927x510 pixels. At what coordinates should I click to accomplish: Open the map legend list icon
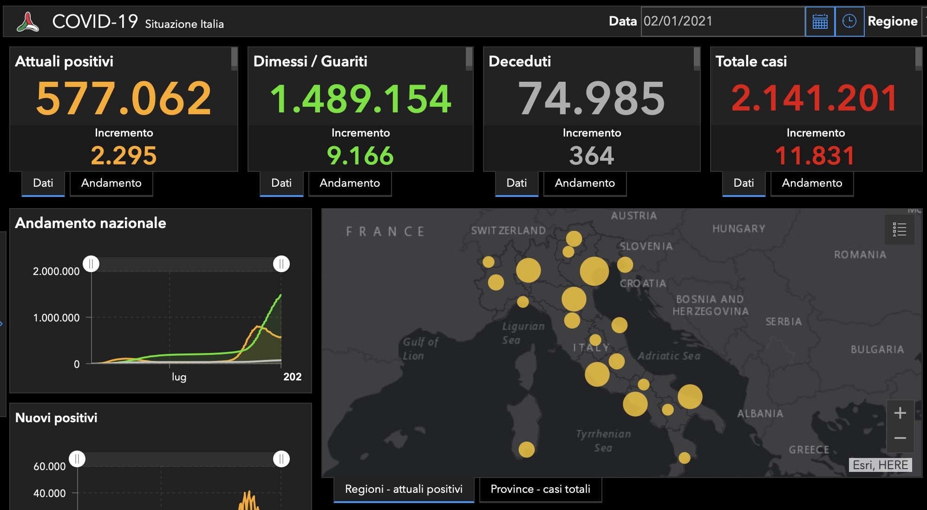pyautogui.click(x=900, y=229)
